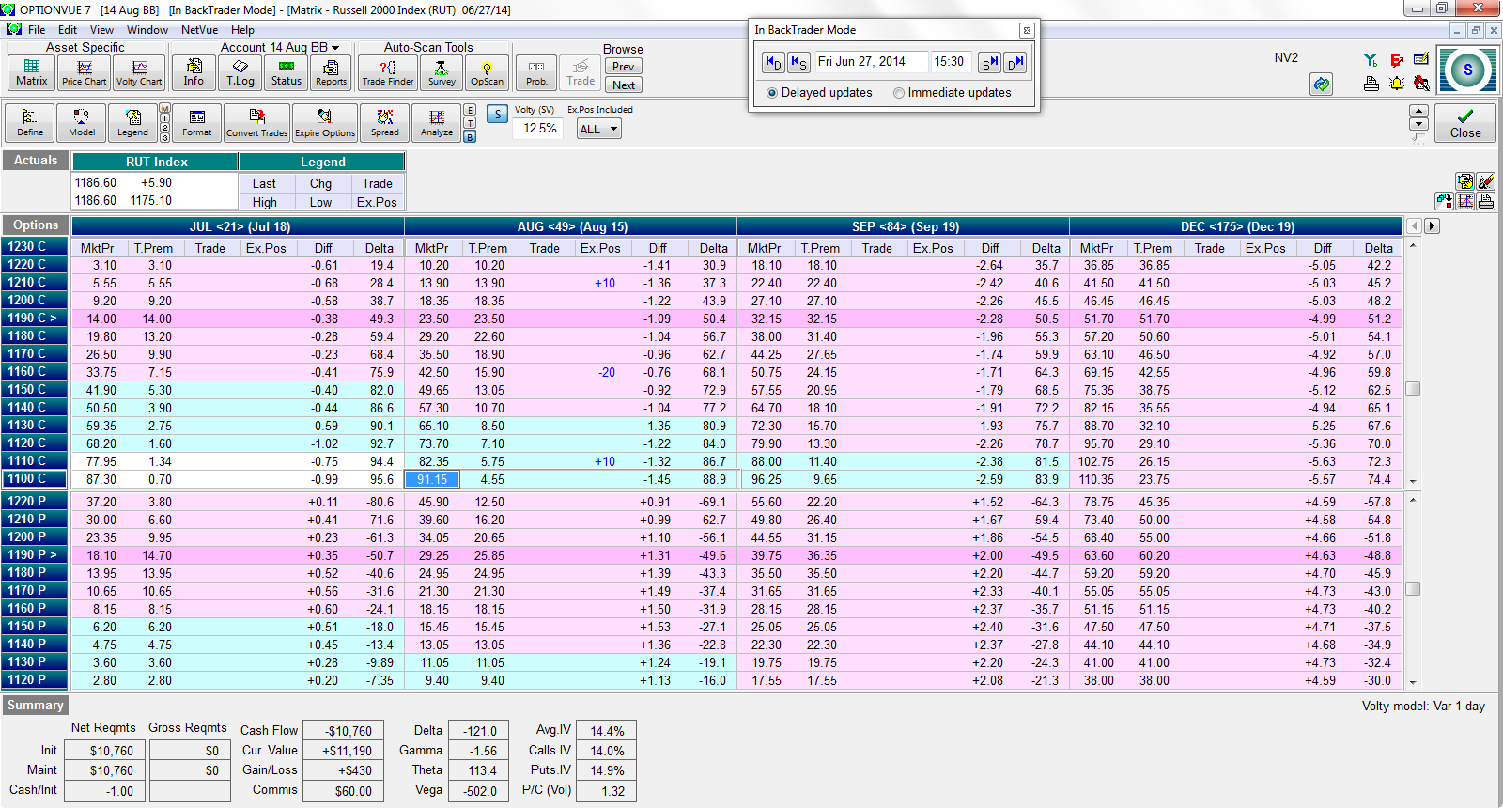Open the Edit menu

pyautogui.click(x=68, y=29)
